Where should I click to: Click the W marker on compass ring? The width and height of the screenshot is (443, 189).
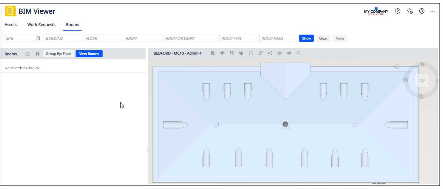(406, 80)
